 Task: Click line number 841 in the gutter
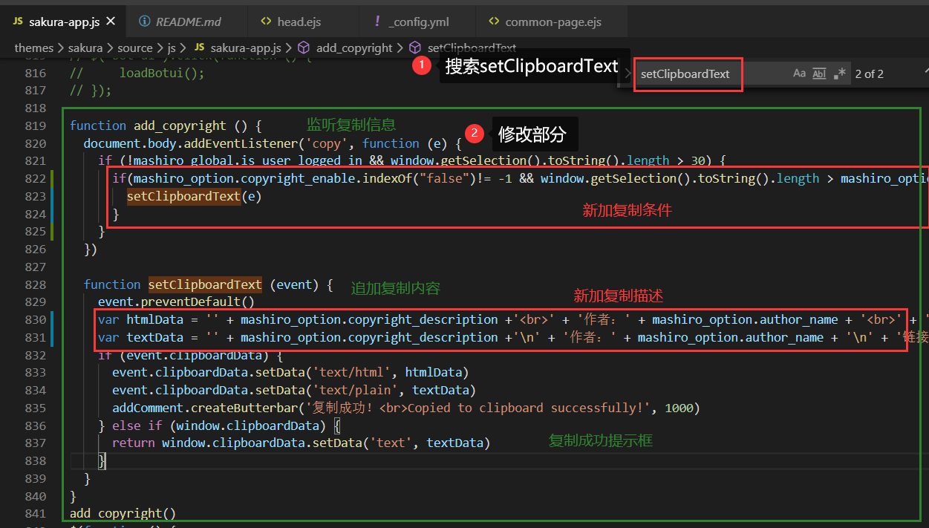coord(36,513)
